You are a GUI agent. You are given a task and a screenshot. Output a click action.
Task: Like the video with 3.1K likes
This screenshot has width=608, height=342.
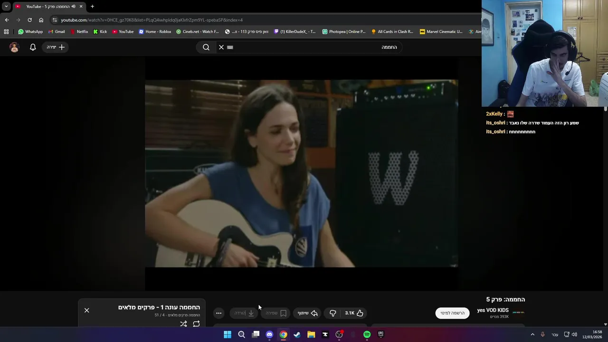(x=354, y=313)
